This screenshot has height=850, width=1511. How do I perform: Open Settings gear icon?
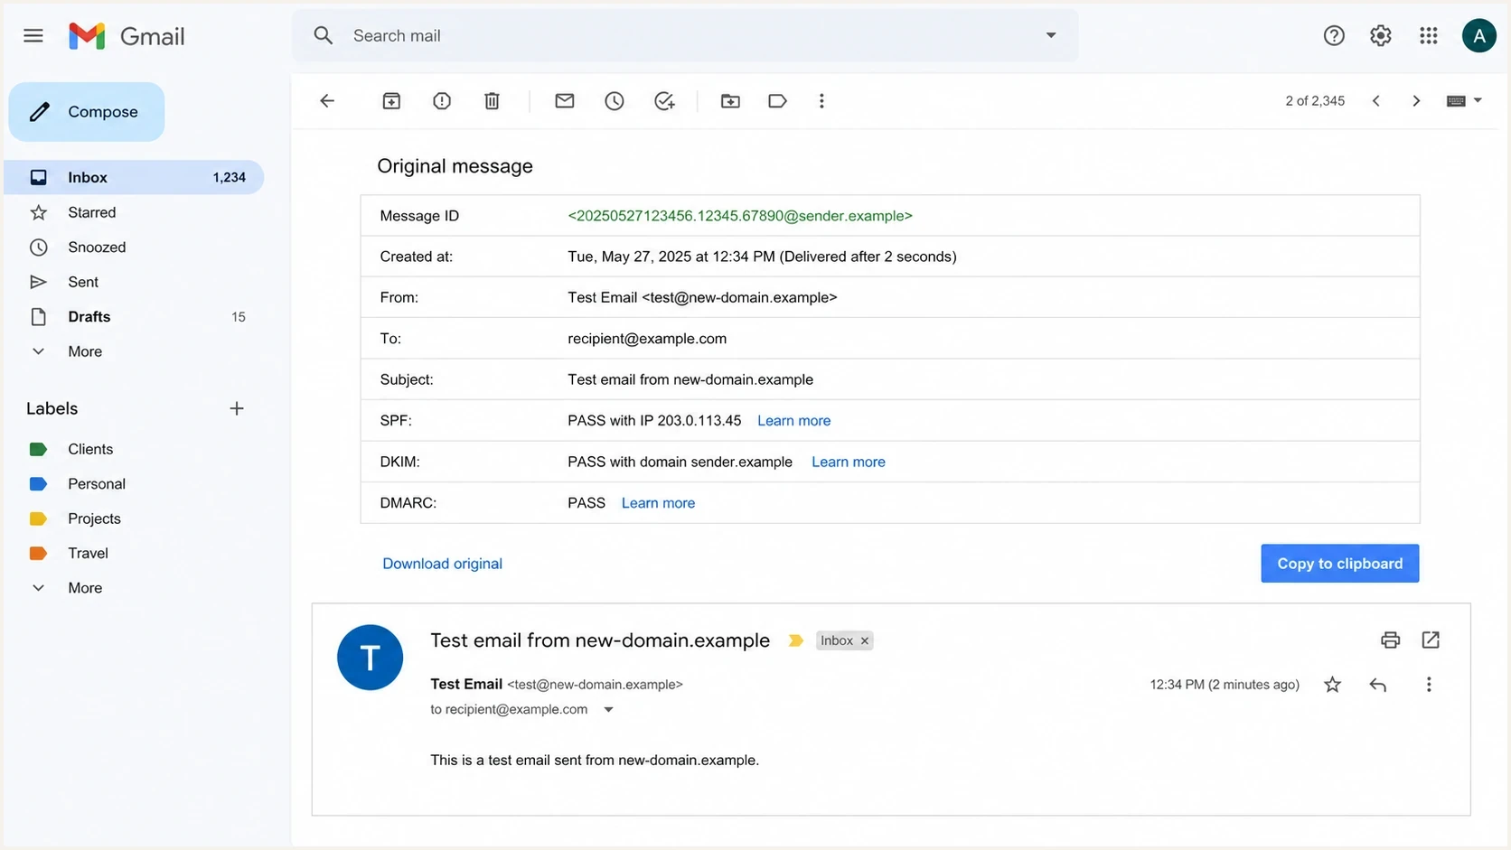(x=1380, y=35)
